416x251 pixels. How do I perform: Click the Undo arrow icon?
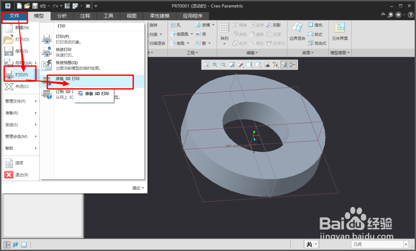point(43,6)
